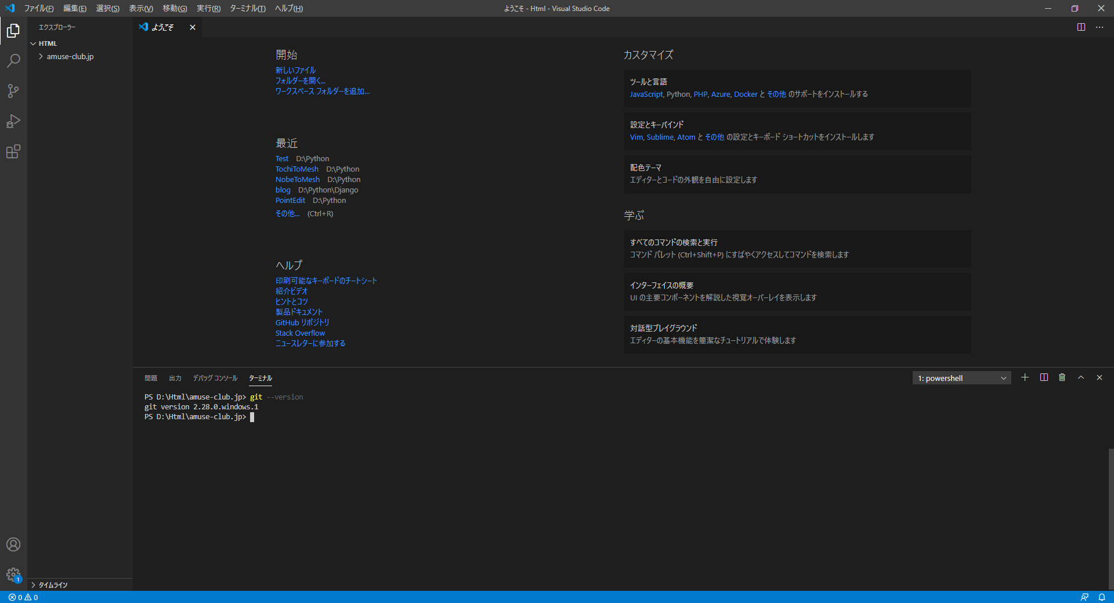This screenshot has height=603, width=1114.
Task: Select the Search icon in the Activity Bar
Action: pyautogui.click(x=13, y=61)
